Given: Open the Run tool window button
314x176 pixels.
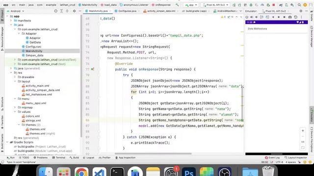Looking at the screenshot, I should coord(11,157).
